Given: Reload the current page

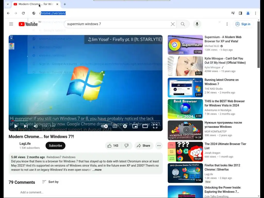Looking at the screenshot, I should (x=23, y=13).
